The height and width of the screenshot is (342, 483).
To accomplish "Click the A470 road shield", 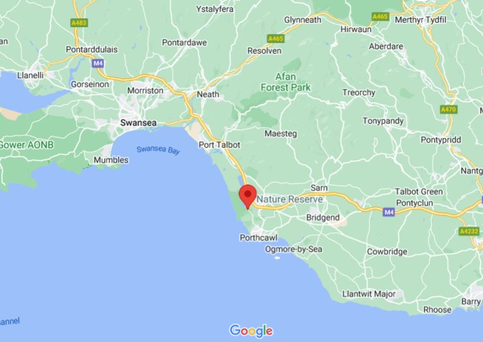I will 449,110.
